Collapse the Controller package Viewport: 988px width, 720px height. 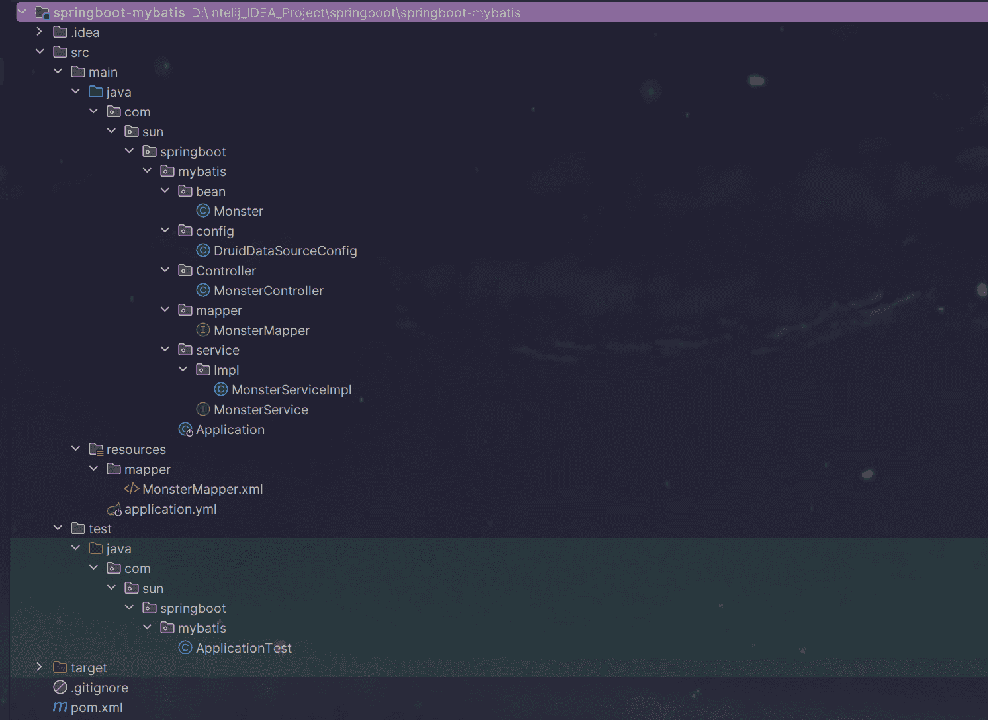(x=165, y=270)
